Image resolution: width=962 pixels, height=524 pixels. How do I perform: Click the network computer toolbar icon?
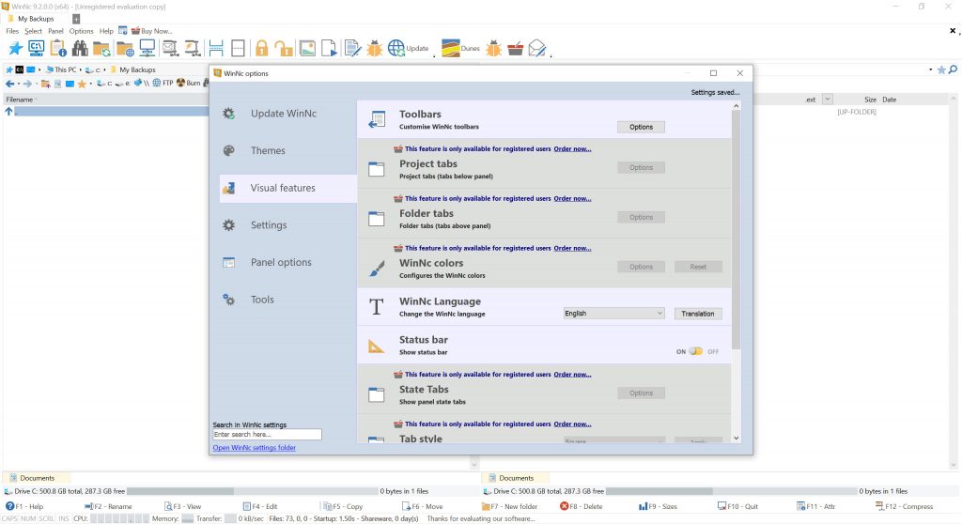147,48
